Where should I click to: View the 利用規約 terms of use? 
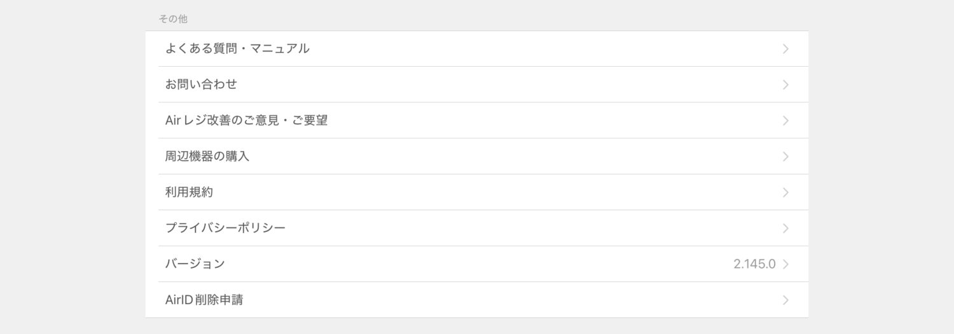[x=189, y=192]
